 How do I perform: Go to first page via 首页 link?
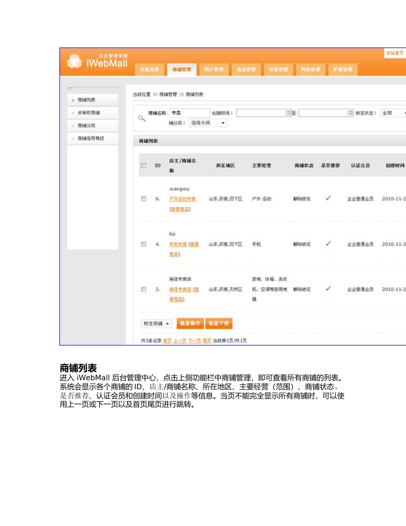[167, 341]
